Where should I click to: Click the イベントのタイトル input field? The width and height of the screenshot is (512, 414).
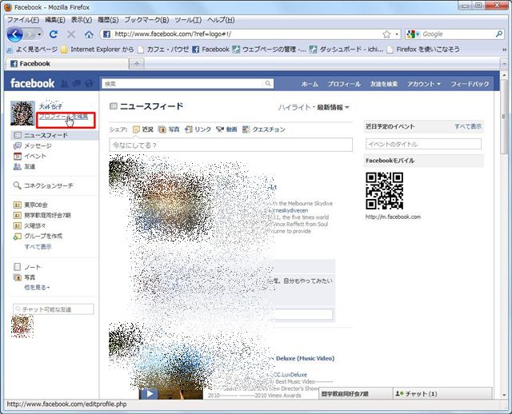point(423,144)
